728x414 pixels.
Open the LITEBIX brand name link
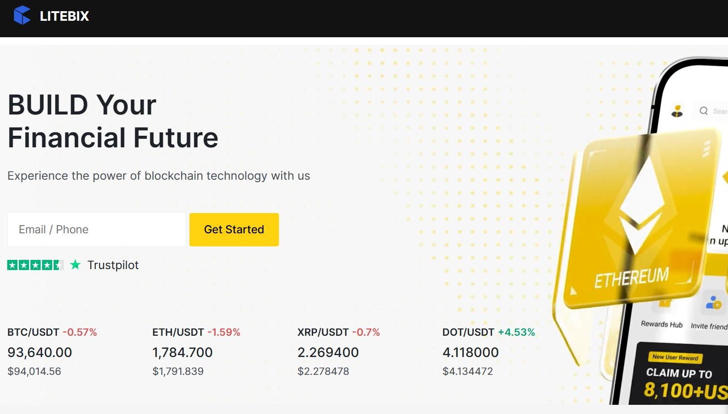tap(64, 16)
